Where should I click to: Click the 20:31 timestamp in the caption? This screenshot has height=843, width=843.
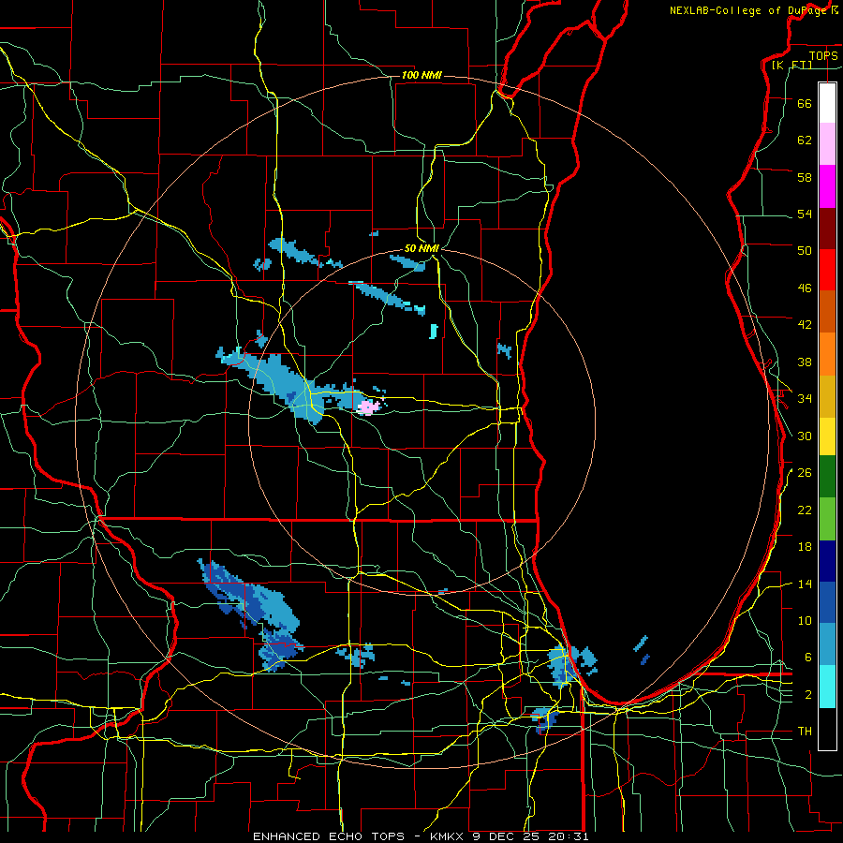pyautogui.click(x=569, y=836)
